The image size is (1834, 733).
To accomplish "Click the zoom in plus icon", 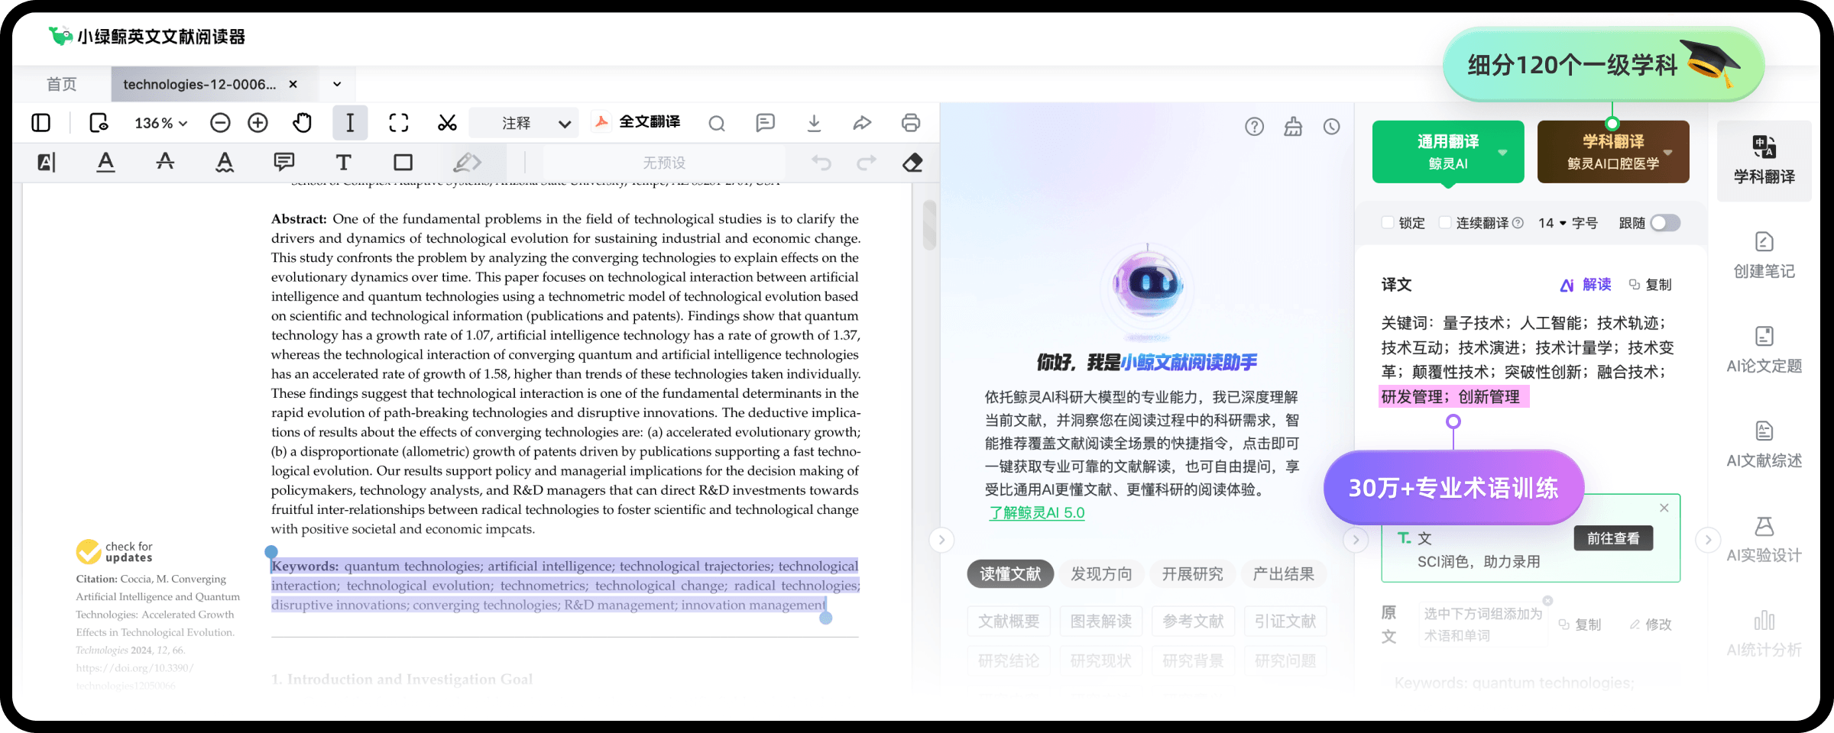I will click(x=258, y=123).
